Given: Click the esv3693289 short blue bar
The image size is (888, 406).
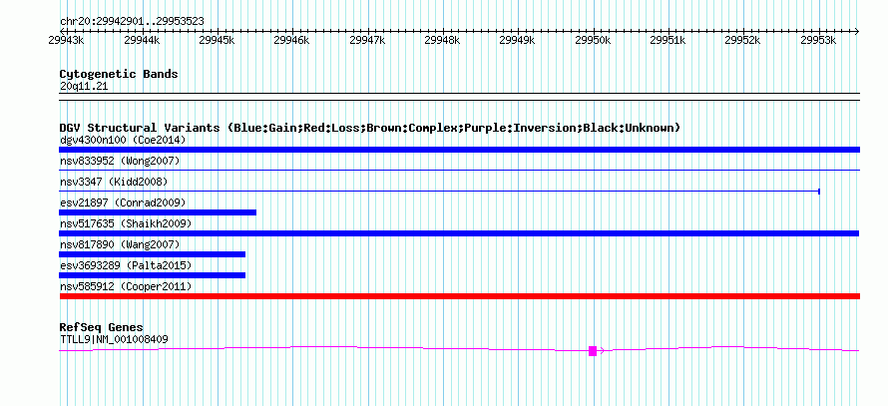Looking at the screenshot, I should point(153,275).
